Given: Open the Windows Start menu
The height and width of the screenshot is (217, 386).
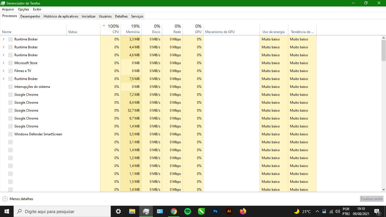Looking at the screenshot, I should [7, 211].
